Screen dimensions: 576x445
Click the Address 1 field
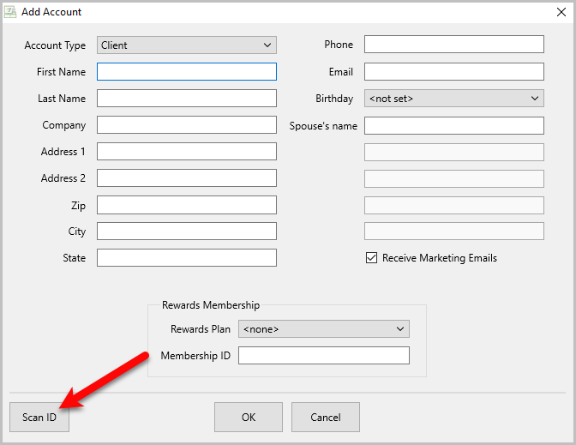pyautogui.click(x=187, y=152)
